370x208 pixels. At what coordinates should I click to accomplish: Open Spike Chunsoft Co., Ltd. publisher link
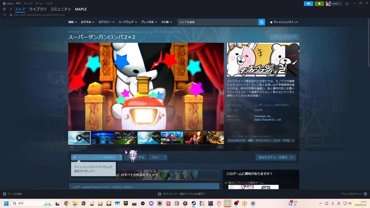(268, 120)
